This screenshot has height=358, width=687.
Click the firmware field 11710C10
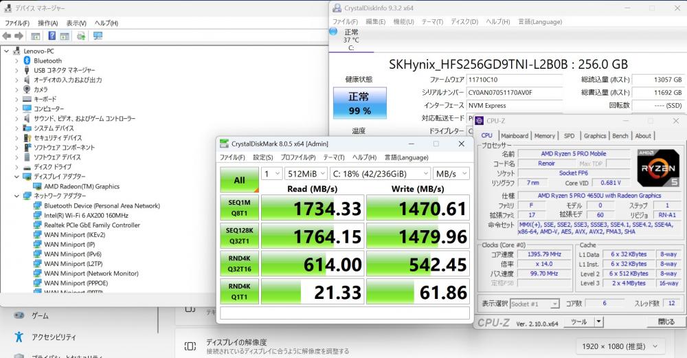coord(515,80)
